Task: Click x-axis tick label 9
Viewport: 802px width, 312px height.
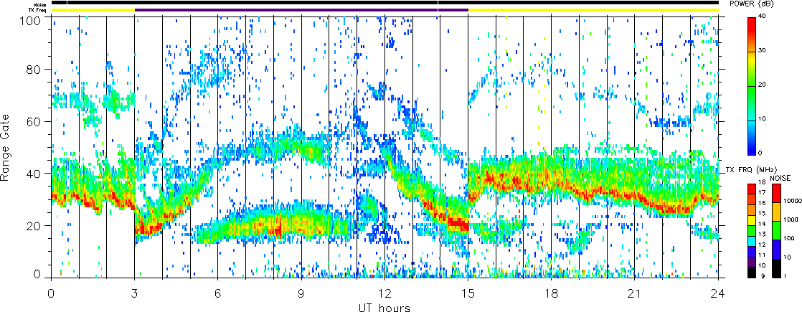Action: click(x=301, y=295)
